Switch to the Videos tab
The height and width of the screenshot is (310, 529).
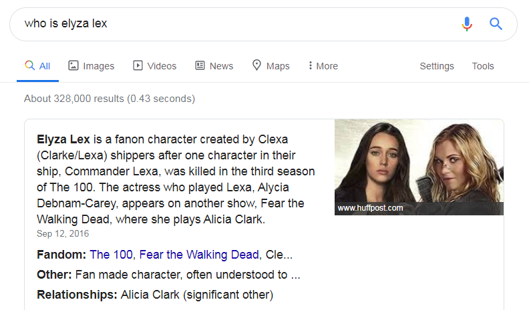[155, 66]
